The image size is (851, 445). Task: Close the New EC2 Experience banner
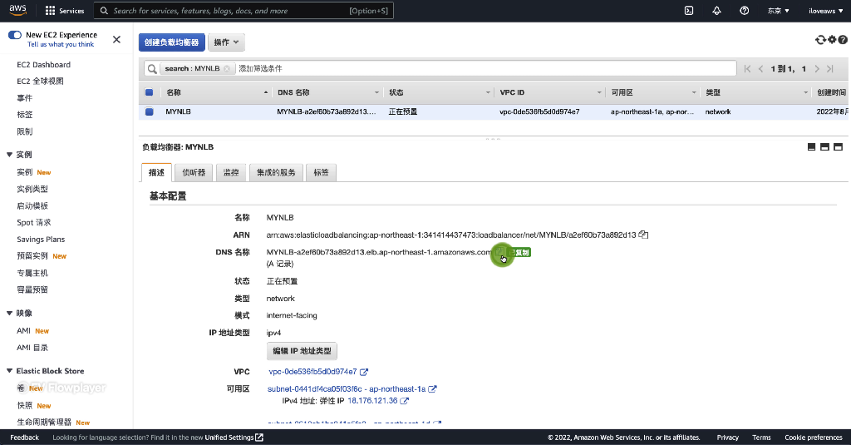(116, 39)
